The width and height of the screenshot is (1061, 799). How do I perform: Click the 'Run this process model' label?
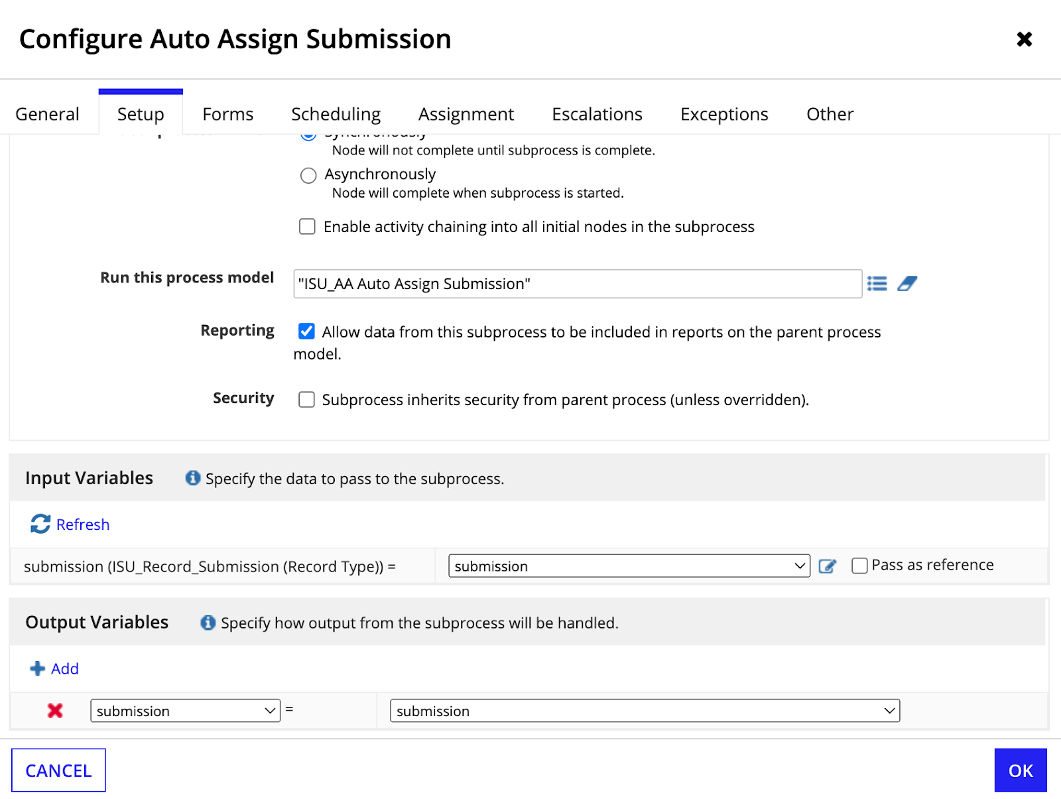click(187, 277)
